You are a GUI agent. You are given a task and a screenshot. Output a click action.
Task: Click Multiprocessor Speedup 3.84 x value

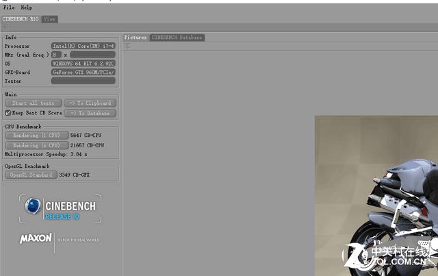pos(79,154)
